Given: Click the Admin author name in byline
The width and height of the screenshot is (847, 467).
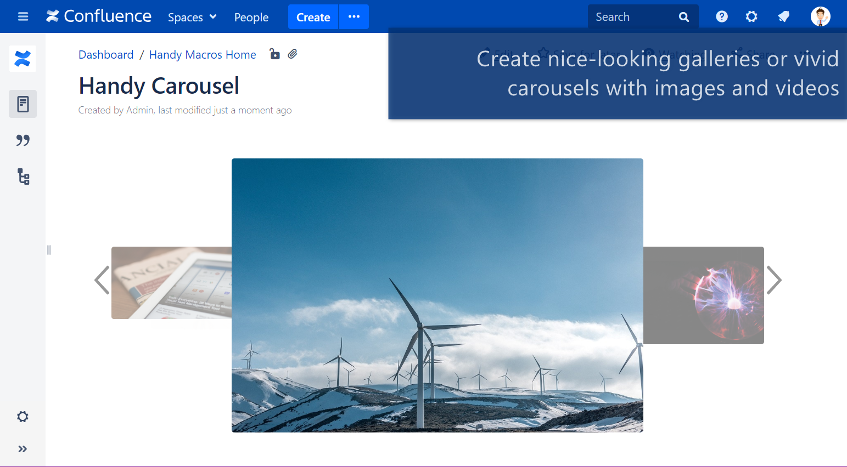Looking at the screenshot, I should [139, 110].
